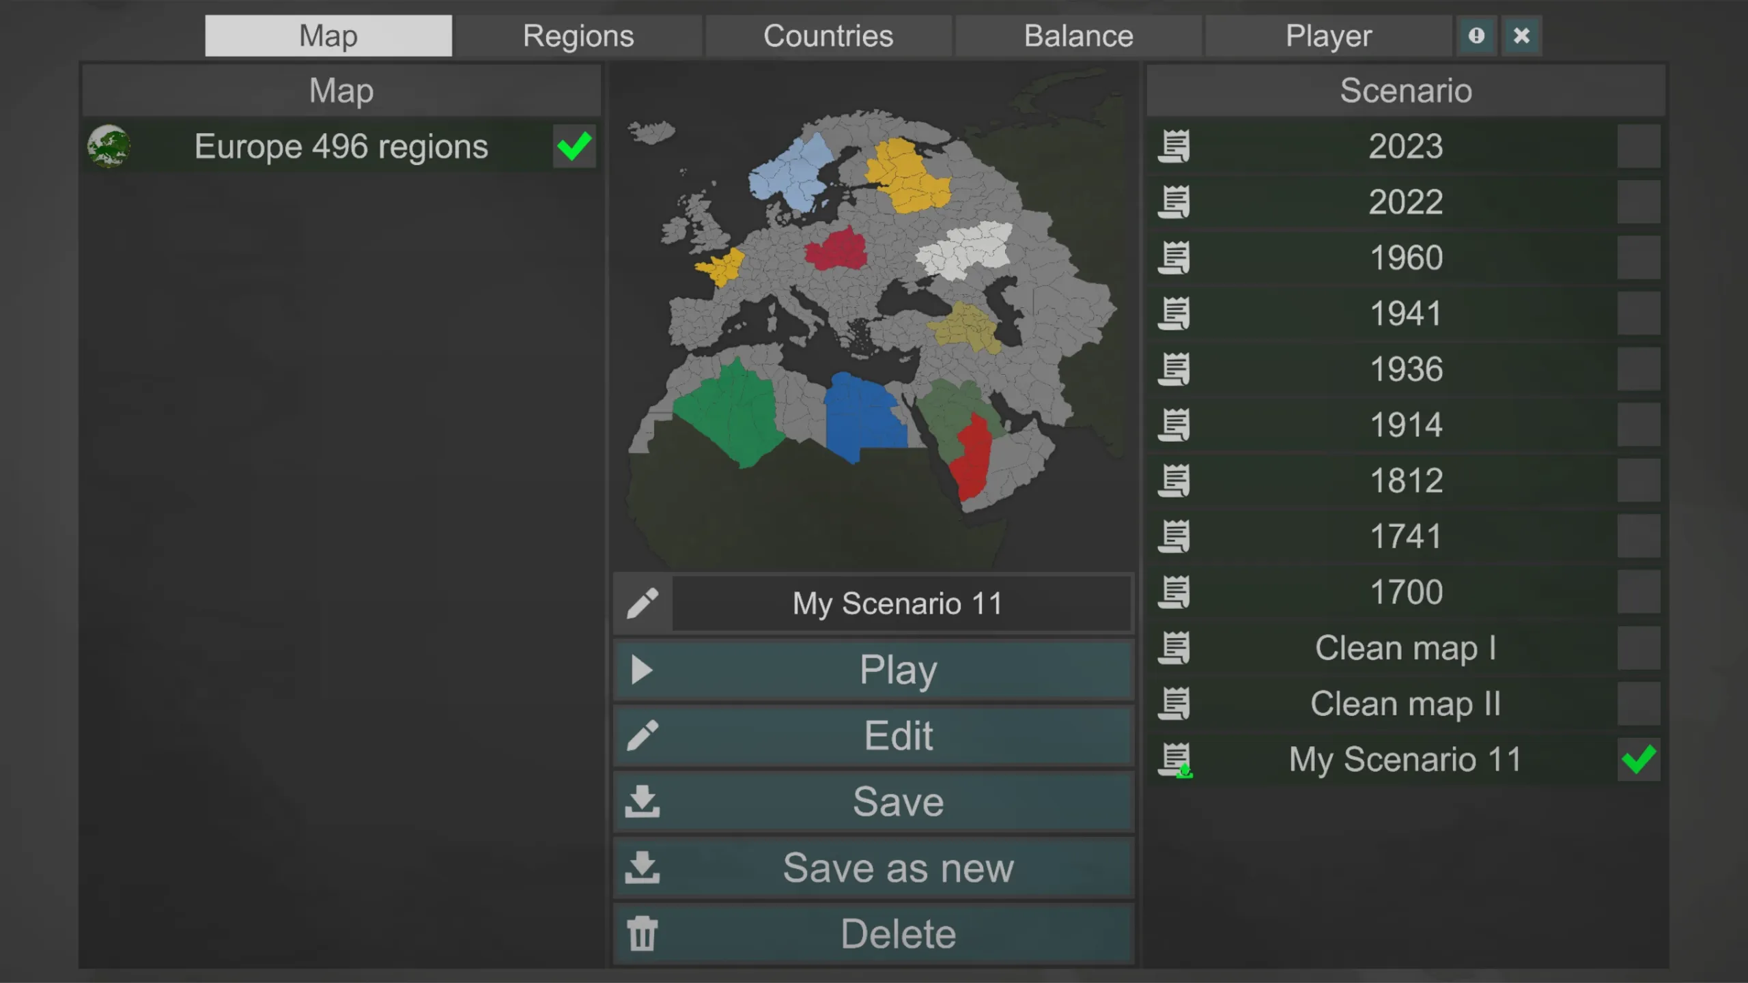Toggle the green checkmark on My Scenario 11

click(x=1639, y=759)
